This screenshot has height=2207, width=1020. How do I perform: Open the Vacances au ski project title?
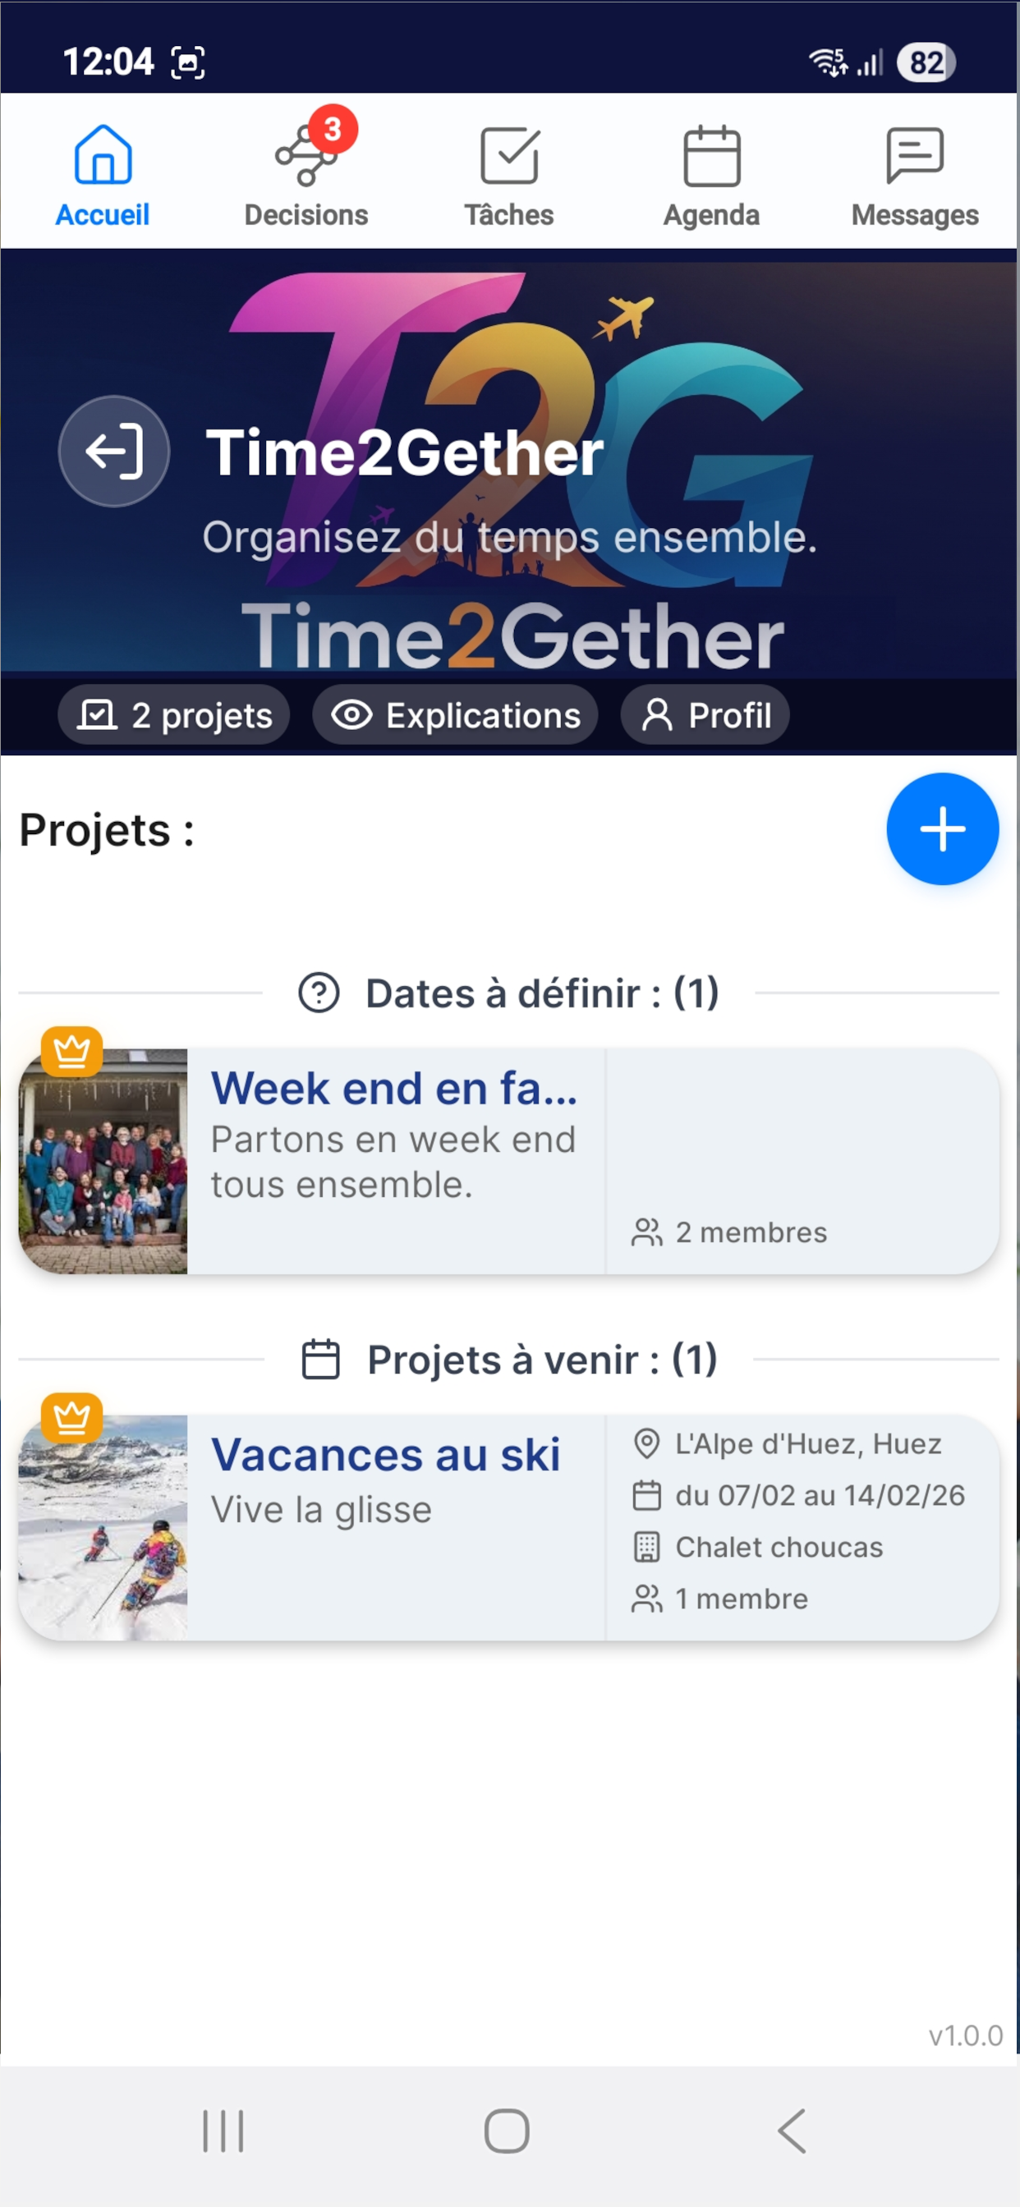(386, 1455)
